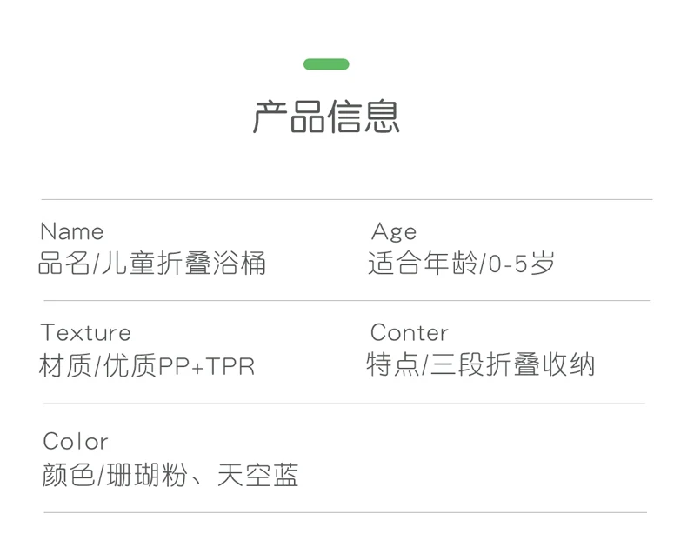This screenshot has width=687, height=534.
Task: Click the 产品信息 heading
Action: pyautogui.click(x=326, y=117)
